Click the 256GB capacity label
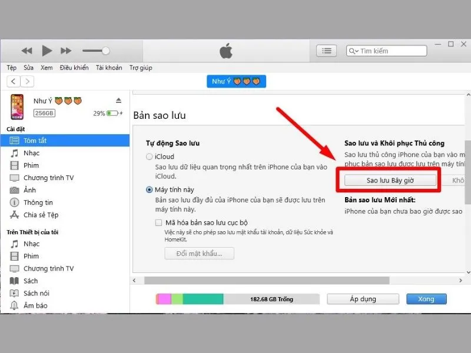The image size is (471, 353). [x=44, y=113]
